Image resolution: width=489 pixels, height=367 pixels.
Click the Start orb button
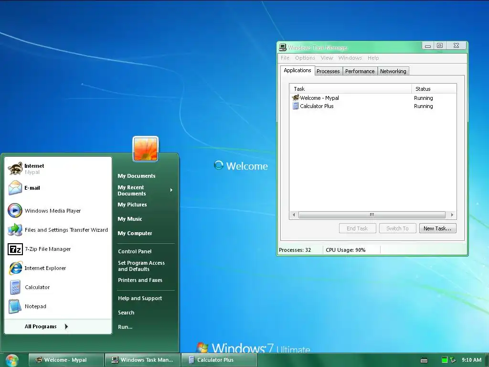click(x=12, y=360)
